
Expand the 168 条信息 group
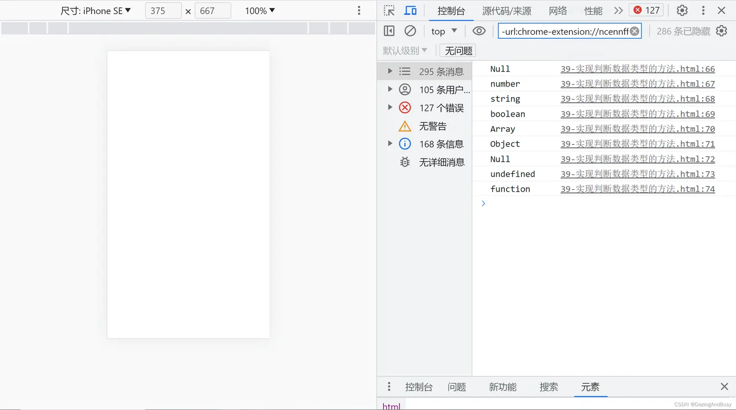click(x=390, y=143)
